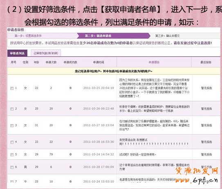Click application count 10 in row 7

[51, 181]
